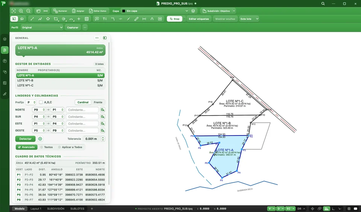Select the hatch fill tool
Screen dimensions: 361x212
(x=86, y=19)
